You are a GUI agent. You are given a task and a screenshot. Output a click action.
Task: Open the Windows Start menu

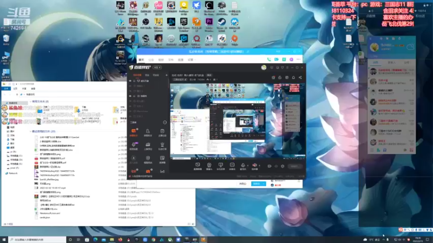(x=4, y=240)
